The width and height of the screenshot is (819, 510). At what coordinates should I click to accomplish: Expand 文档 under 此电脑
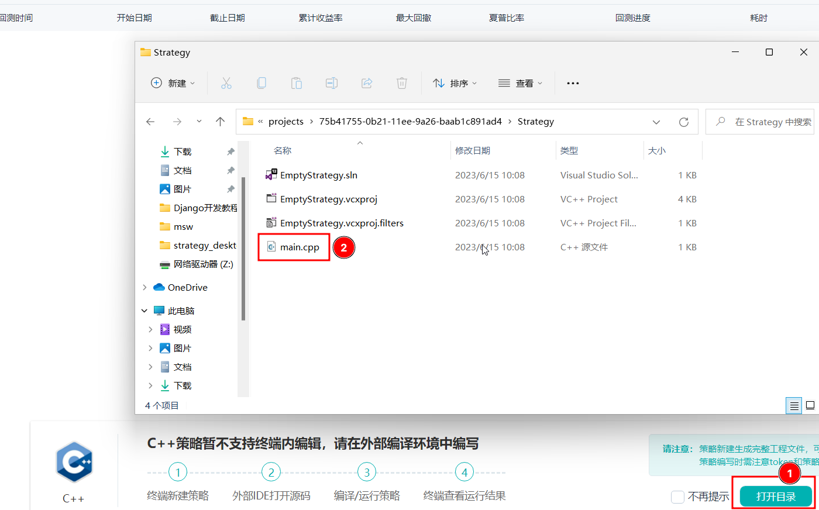click(x=150, y=367)
